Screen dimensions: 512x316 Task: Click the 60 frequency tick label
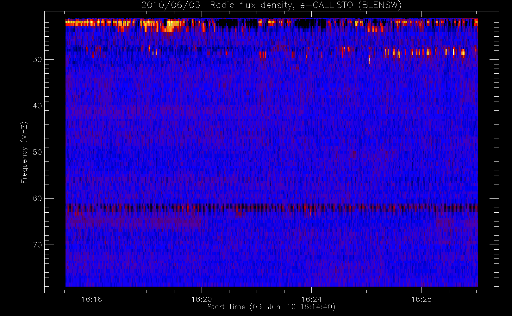point(37,198)
